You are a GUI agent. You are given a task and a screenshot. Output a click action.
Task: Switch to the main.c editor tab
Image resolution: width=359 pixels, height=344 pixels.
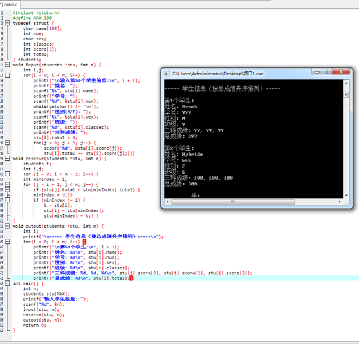coord(10,4)
